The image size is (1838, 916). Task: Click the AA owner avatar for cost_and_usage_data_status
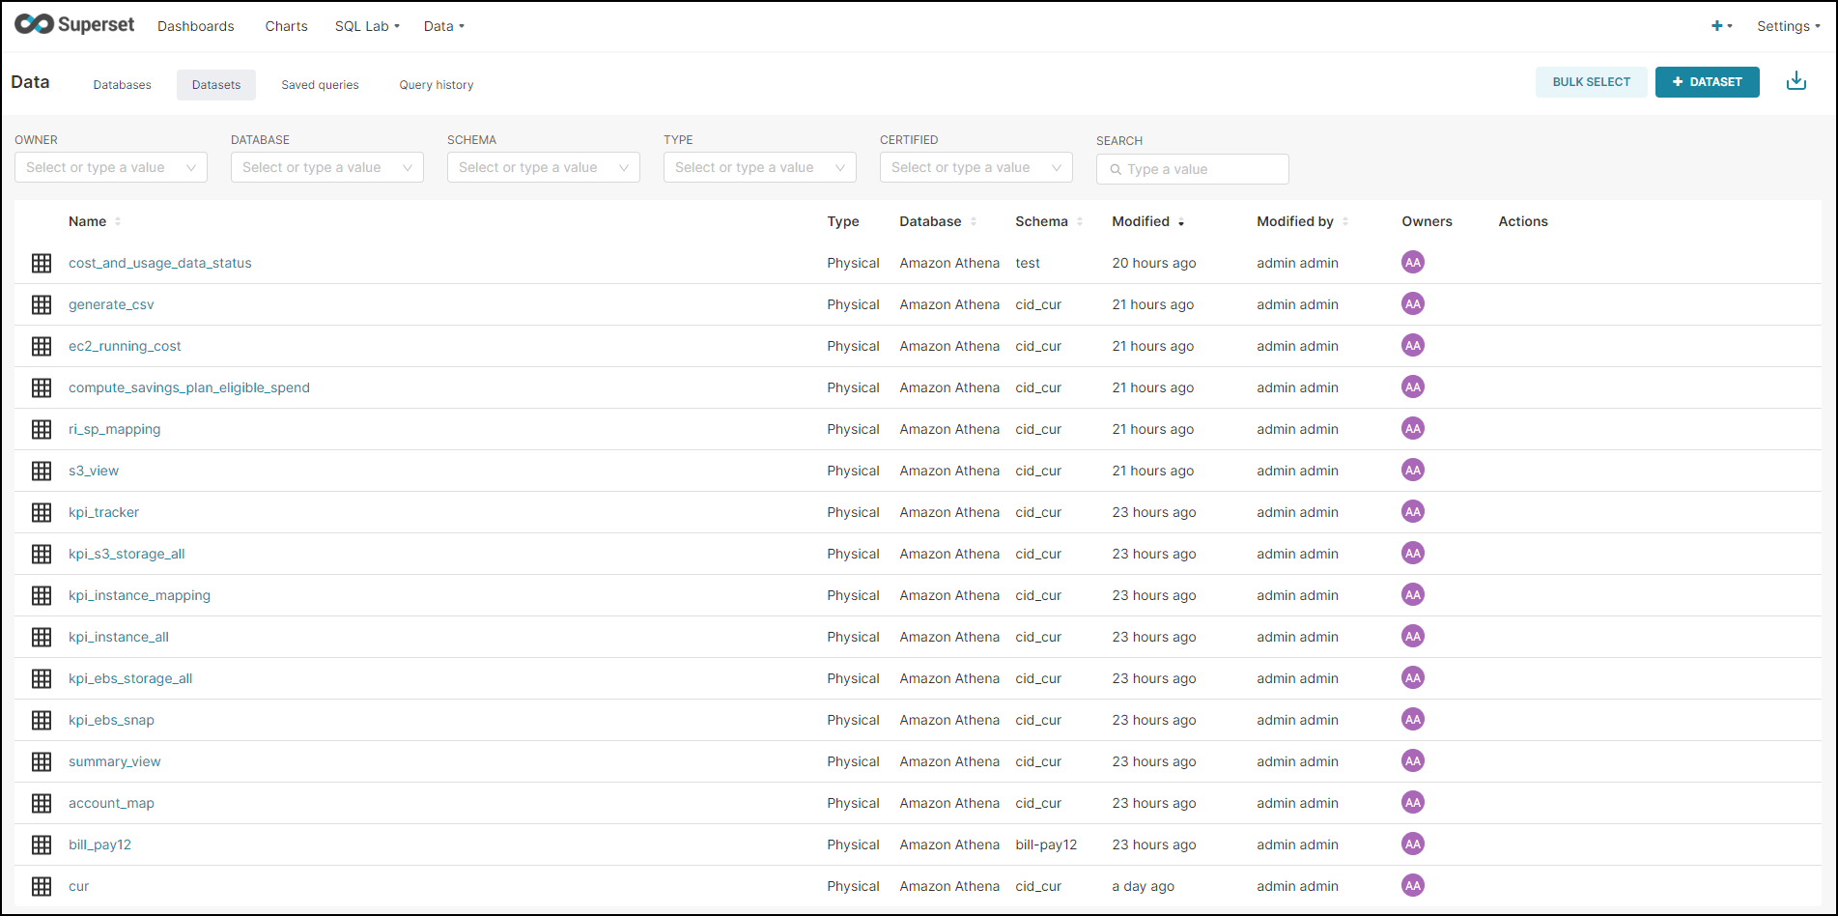[x=1413, y=262]
